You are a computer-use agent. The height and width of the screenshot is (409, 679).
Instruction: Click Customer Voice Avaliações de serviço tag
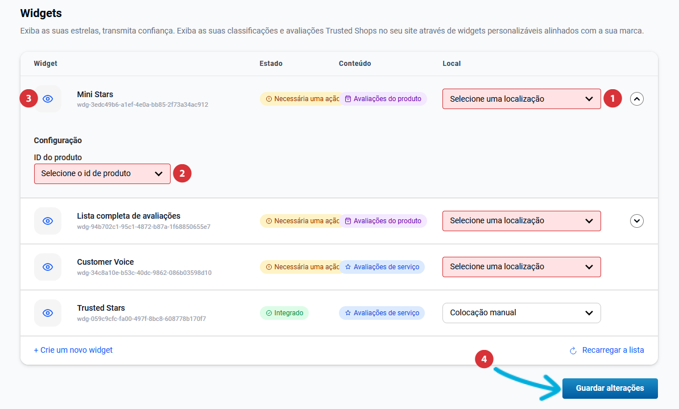click(382, 267)
